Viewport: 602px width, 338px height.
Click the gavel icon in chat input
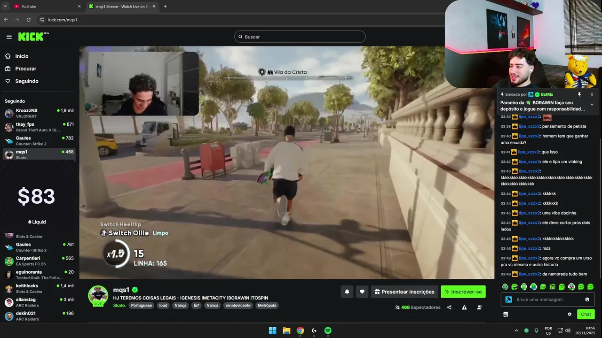(508, 300)
